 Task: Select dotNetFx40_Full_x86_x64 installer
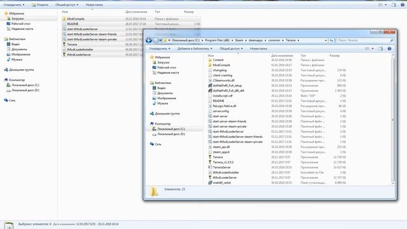[228, 90]
